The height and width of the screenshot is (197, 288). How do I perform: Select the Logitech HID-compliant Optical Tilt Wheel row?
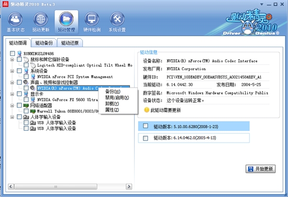85,65
